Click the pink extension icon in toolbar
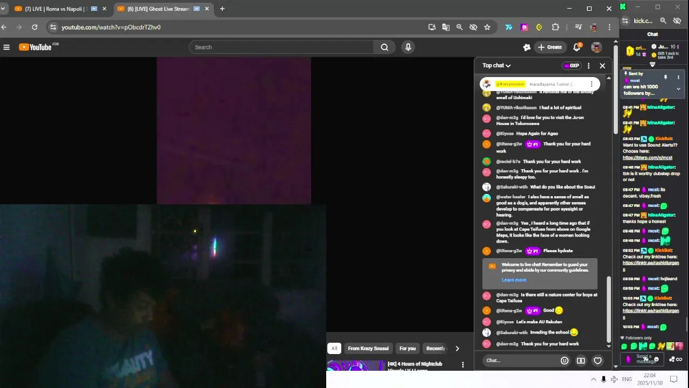The height and width of the screenshot is (388, 689). [x=524, y=27]
